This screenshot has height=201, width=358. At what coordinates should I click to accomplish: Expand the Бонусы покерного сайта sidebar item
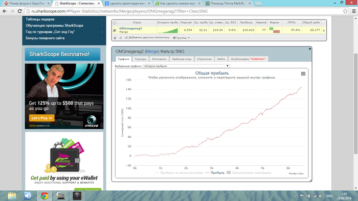(x=64, y=38)
